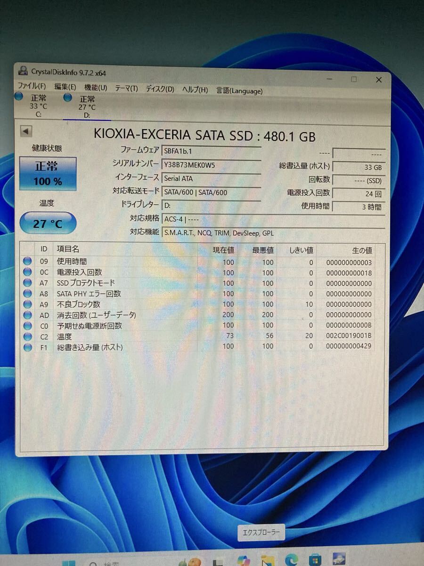
Task: Click the 対応規格 field ACS-4
Action: 273,219
